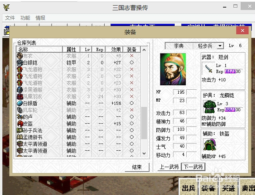
Task: Open the 轻步兵 unit type dropdown
Action: click(220, 46)
